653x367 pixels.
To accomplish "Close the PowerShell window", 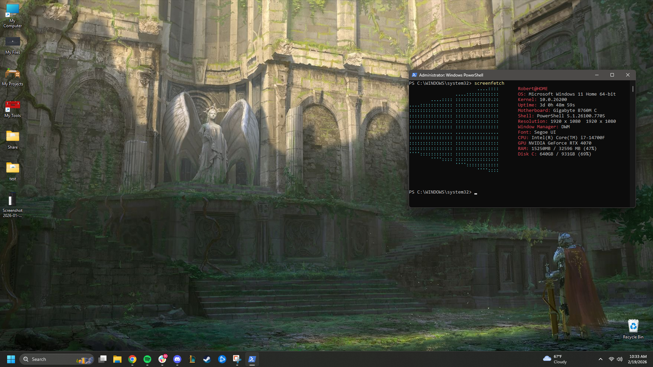I will [x=627, y=75].
